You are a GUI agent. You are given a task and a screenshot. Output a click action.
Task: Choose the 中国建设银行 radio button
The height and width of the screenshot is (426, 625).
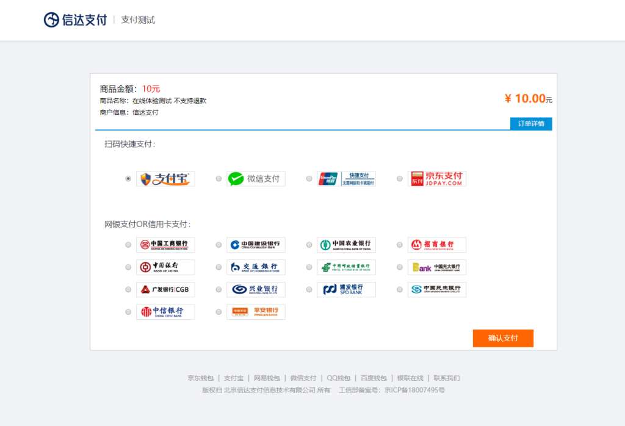[219, 245]
